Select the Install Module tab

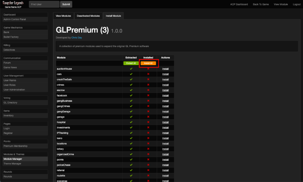pos(113,16)
